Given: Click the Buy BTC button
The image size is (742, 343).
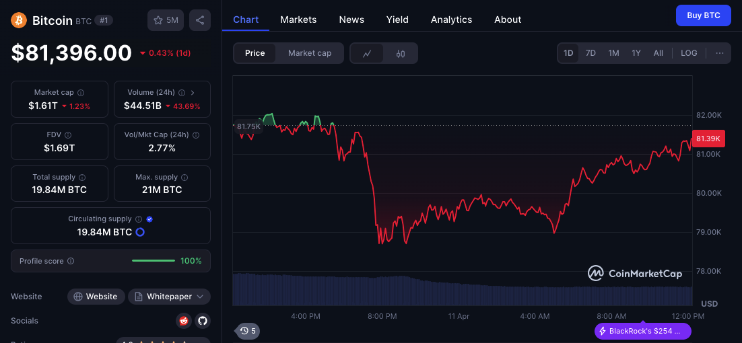Looking at the screenshot, I should point(703,15).
